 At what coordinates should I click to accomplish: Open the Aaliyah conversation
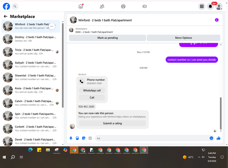click(x=31, y=65)
